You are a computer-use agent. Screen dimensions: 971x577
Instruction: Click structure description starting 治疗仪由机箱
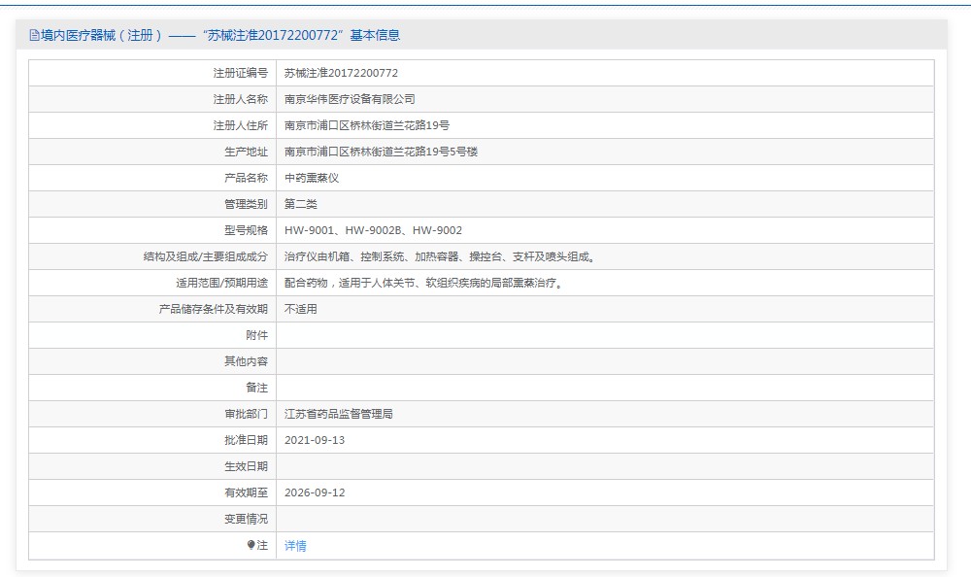tap(440, 256)
